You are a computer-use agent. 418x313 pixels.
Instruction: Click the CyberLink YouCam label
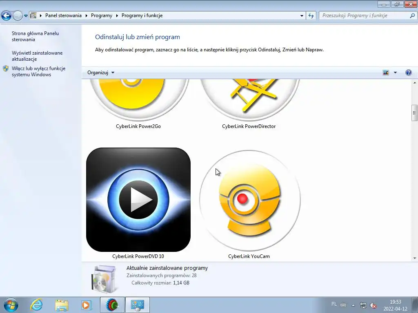pos(249,256)
